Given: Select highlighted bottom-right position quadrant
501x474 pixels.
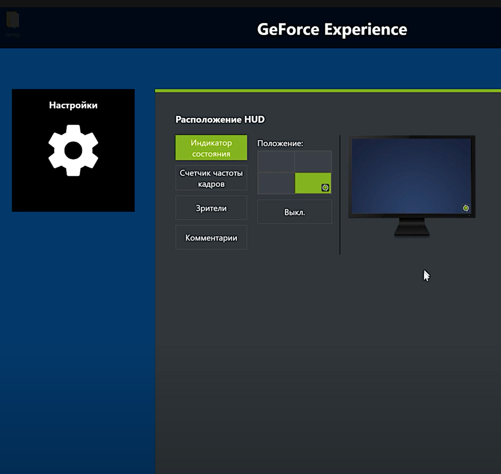Looking at the screenshot, I should click(313, 183).
